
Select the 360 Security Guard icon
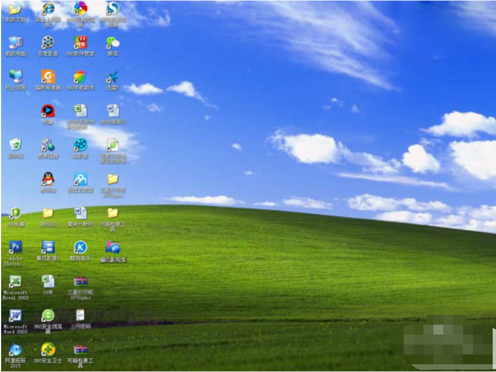48,349
